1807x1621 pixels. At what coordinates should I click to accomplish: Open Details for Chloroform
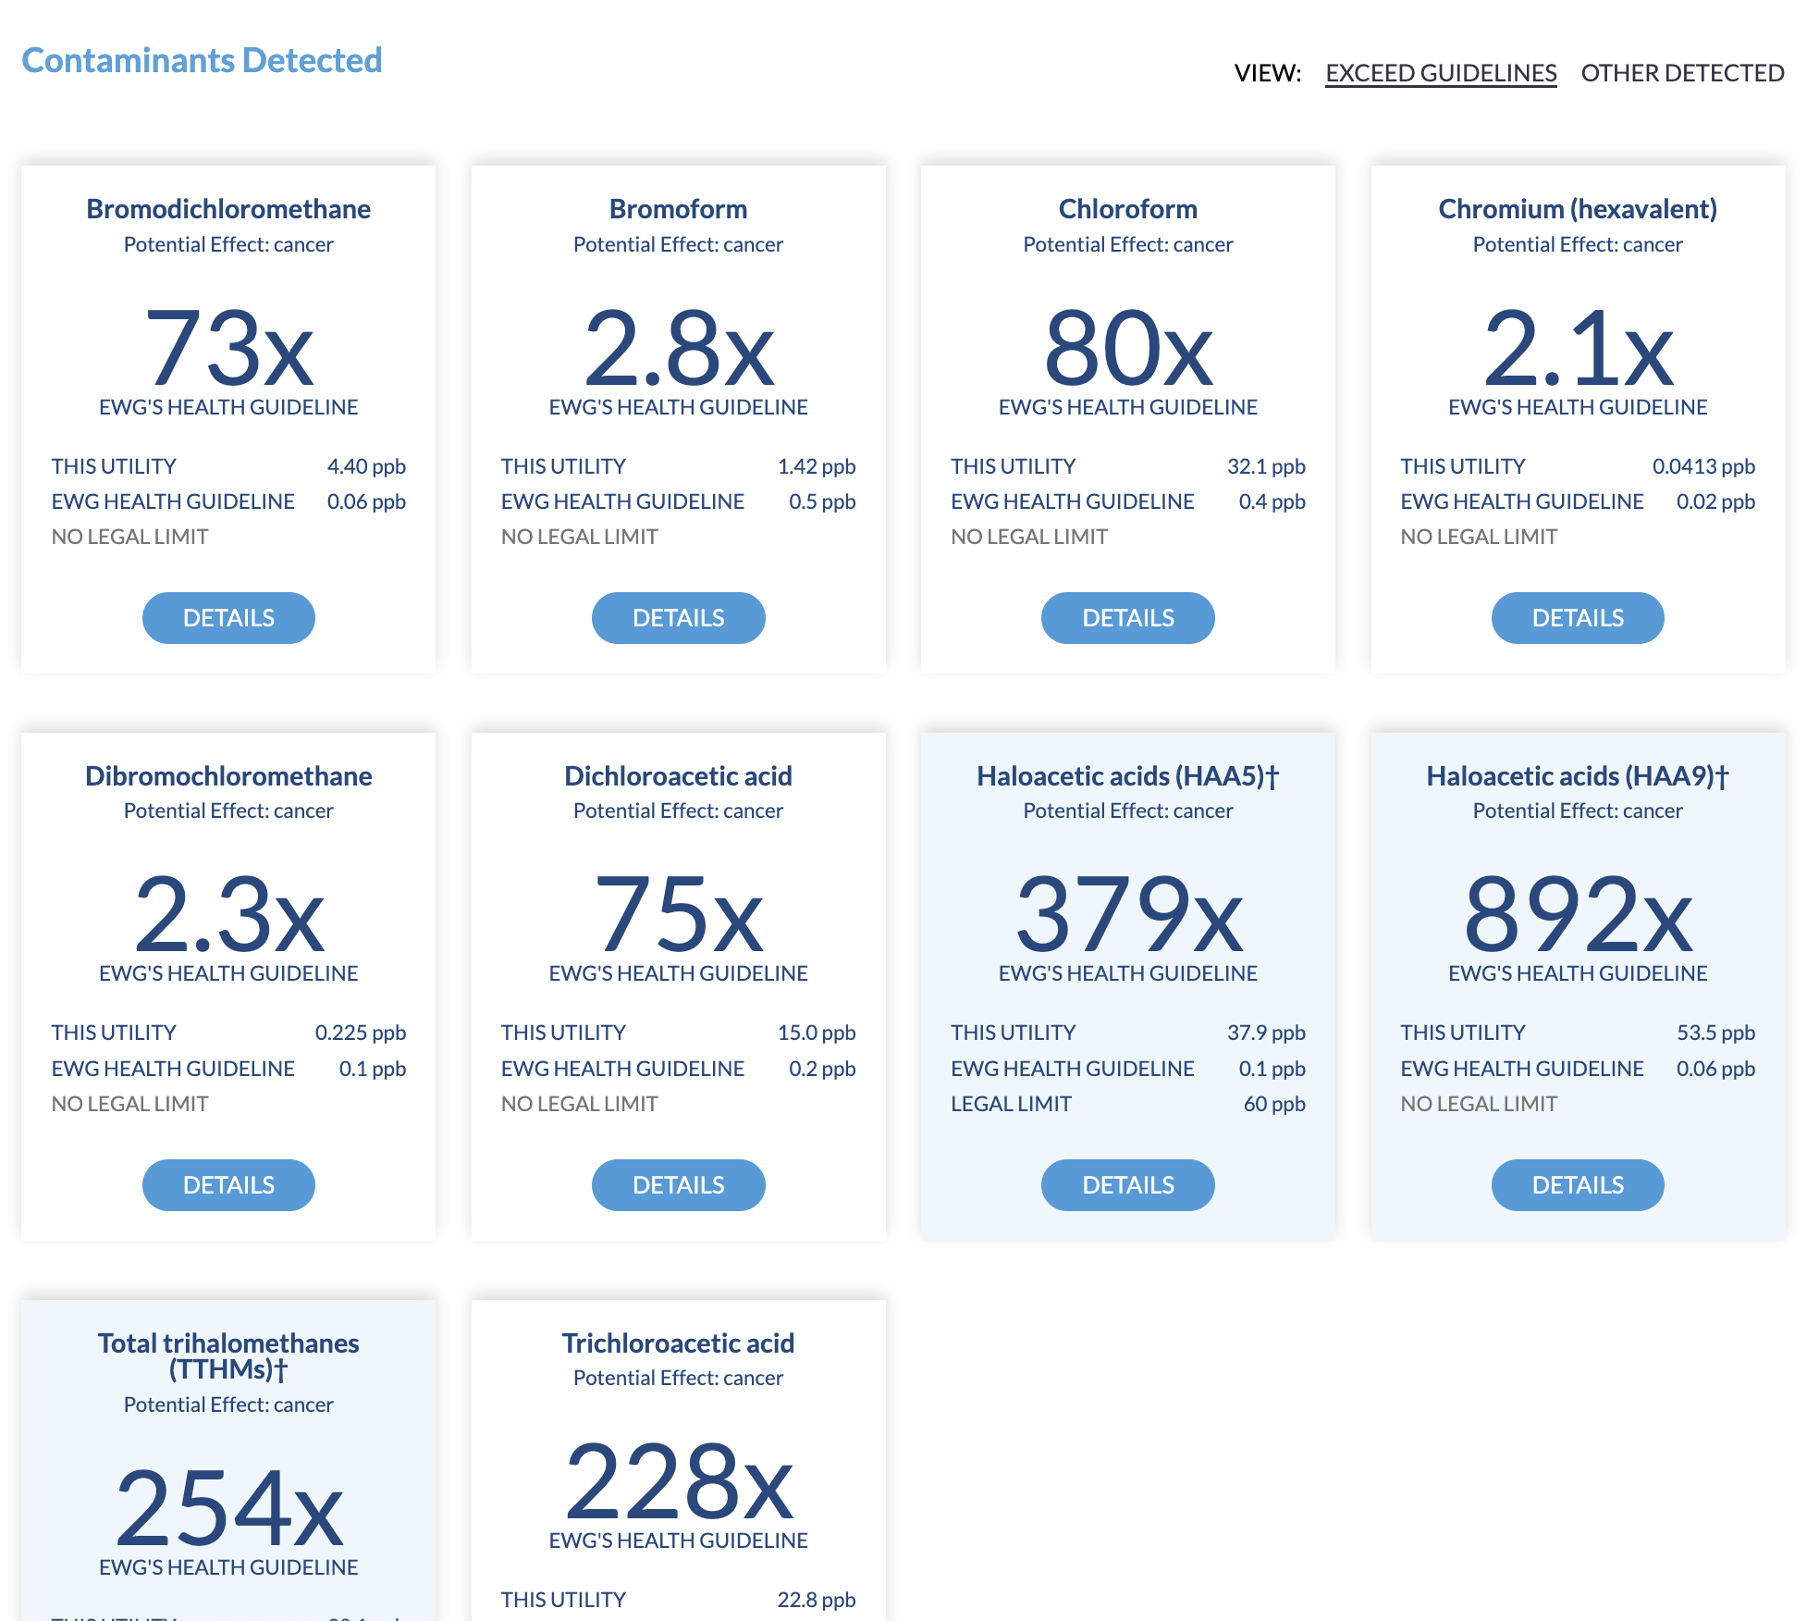point(1127,618)
